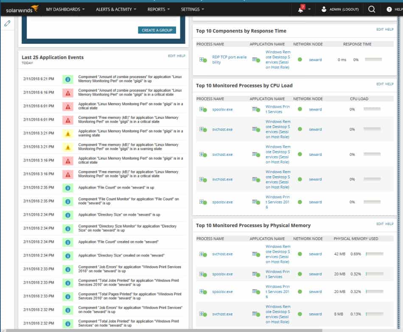Click warning icon of 3:21 PM Free memory event
This screenshot has width=403, height=332.
(68, 147)
